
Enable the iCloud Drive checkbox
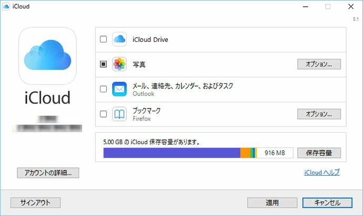(103, 39)
